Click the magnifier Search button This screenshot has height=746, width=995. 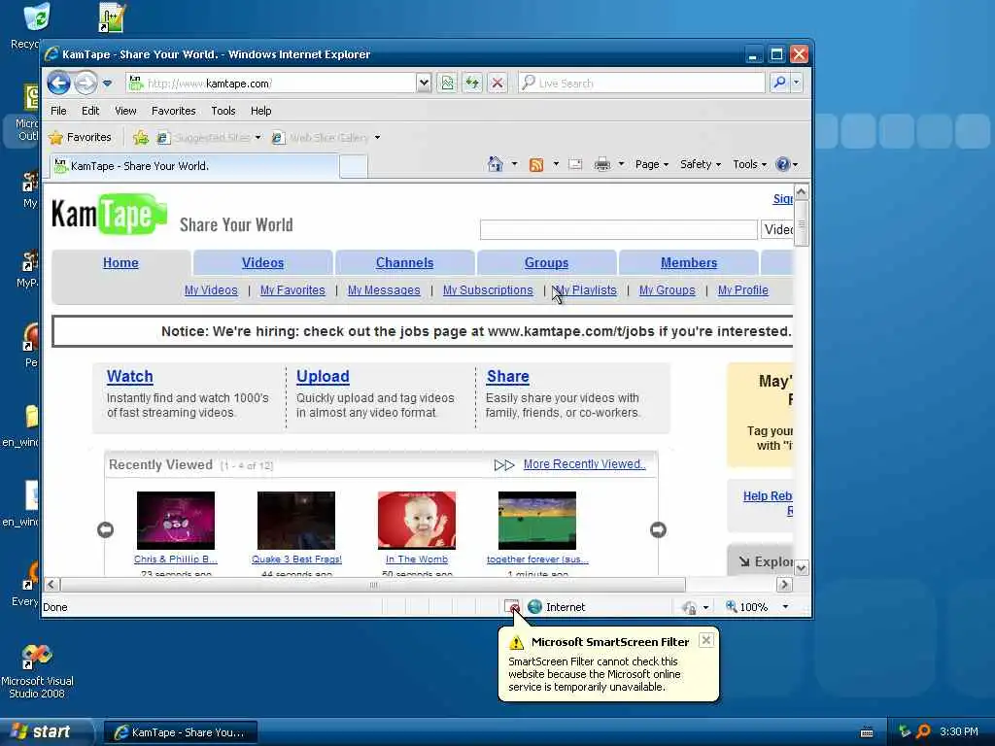tap(779, 83)
